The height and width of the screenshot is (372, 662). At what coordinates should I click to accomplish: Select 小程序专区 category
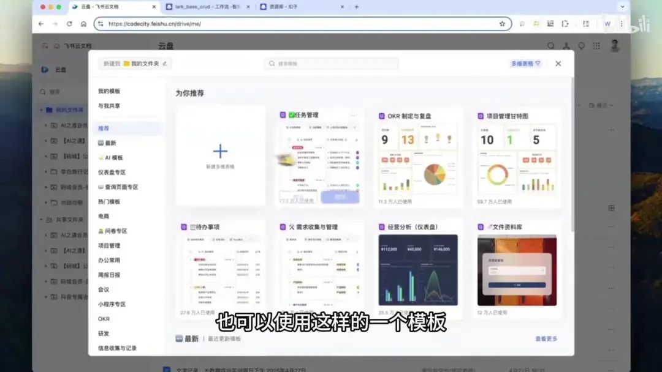coord(112,304)
